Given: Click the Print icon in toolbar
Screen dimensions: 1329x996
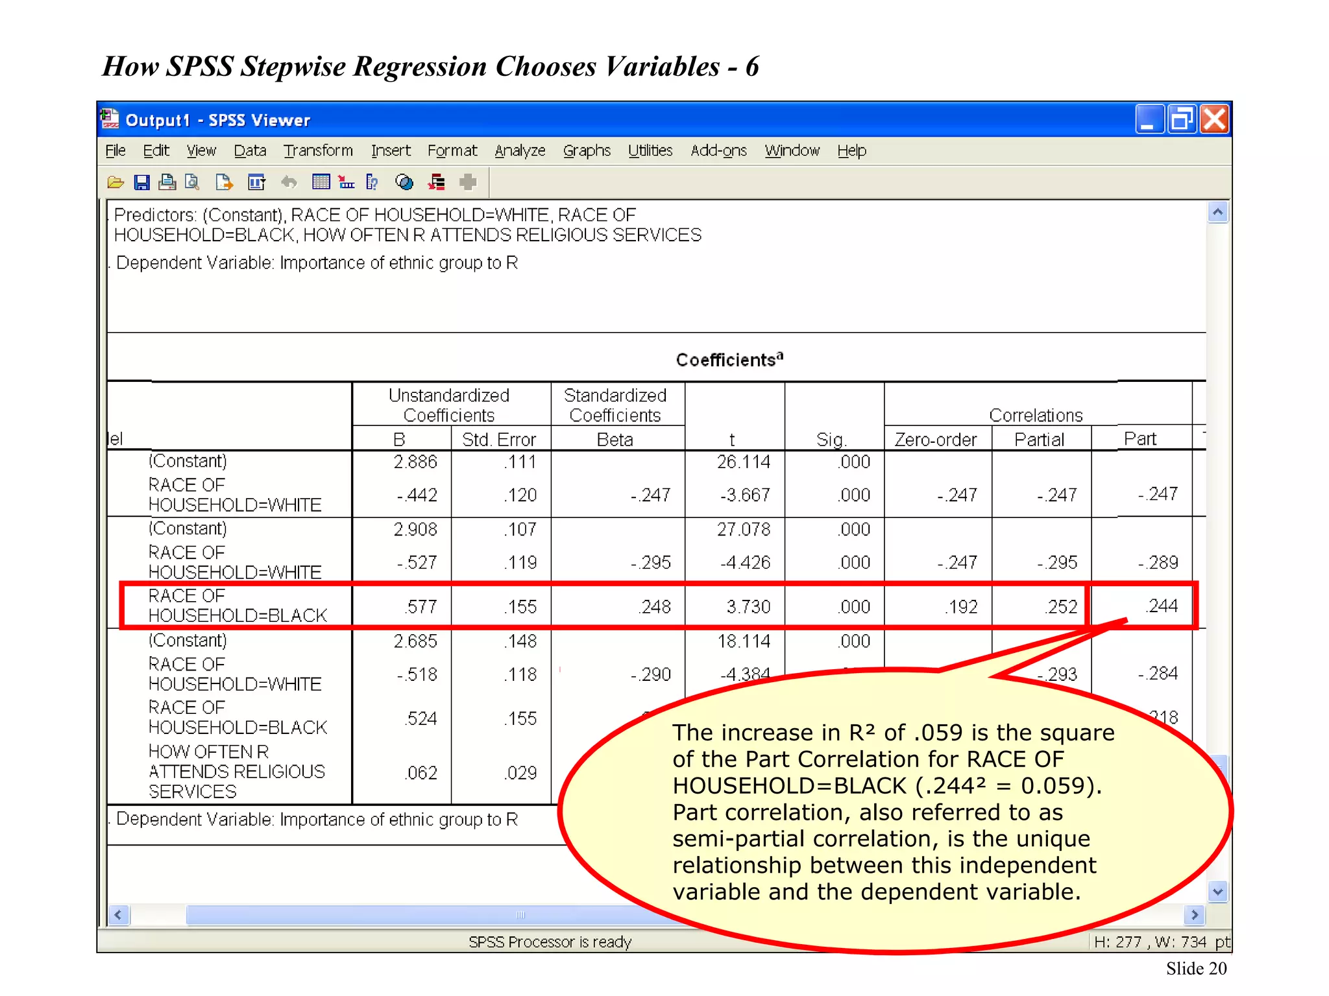Looking at the screenshot, I should [167, 183].
